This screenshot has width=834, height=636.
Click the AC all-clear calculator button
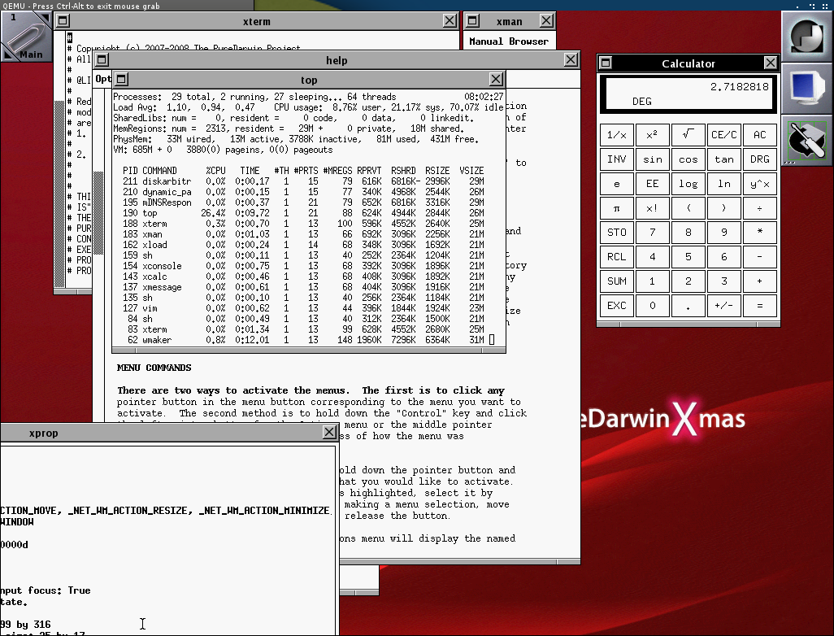[759, 135]
